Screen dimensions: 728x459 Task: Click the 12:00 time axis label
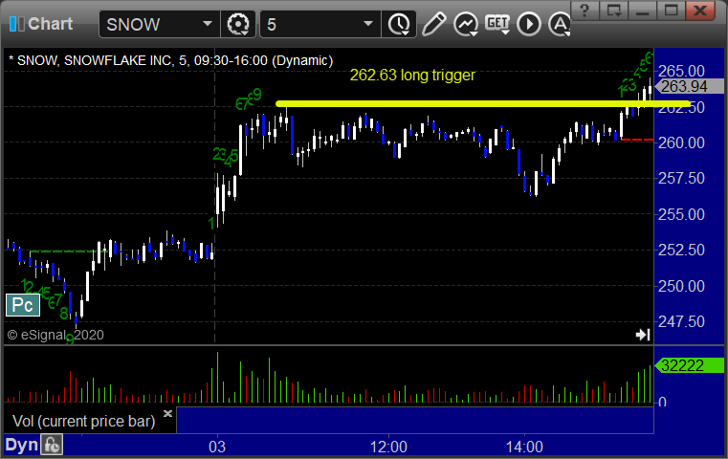pyautogui.click(x=388, y=447)
